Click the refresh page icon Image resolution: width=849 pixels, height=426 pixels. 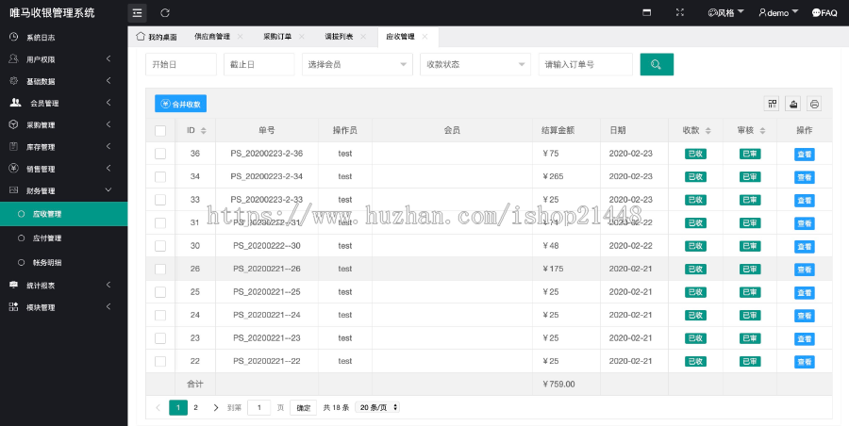click(165, 13)
